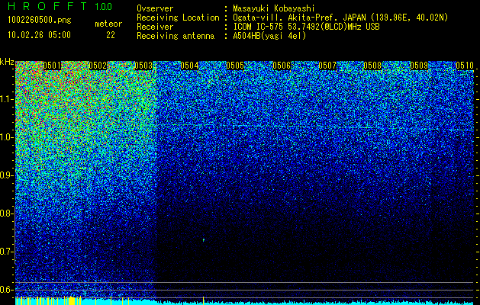Click the 'Receiving Location' field label
The image size is (480, 305).
178,18
